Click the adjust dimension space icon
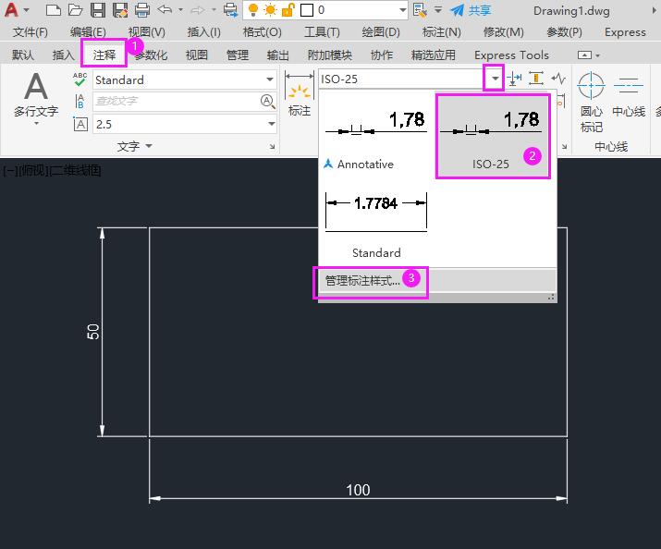 [x=536, y=79]
